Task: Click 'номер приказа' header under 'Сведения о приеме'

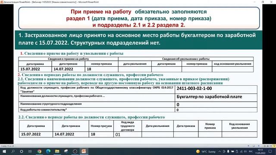Action: coord(101,64)
